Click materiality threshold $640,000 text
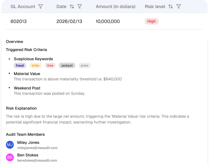 (x=68, y=79)
